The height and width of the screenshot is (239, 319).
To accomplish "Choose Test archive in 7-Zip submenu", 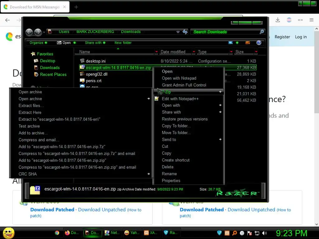I will (81, 126).
